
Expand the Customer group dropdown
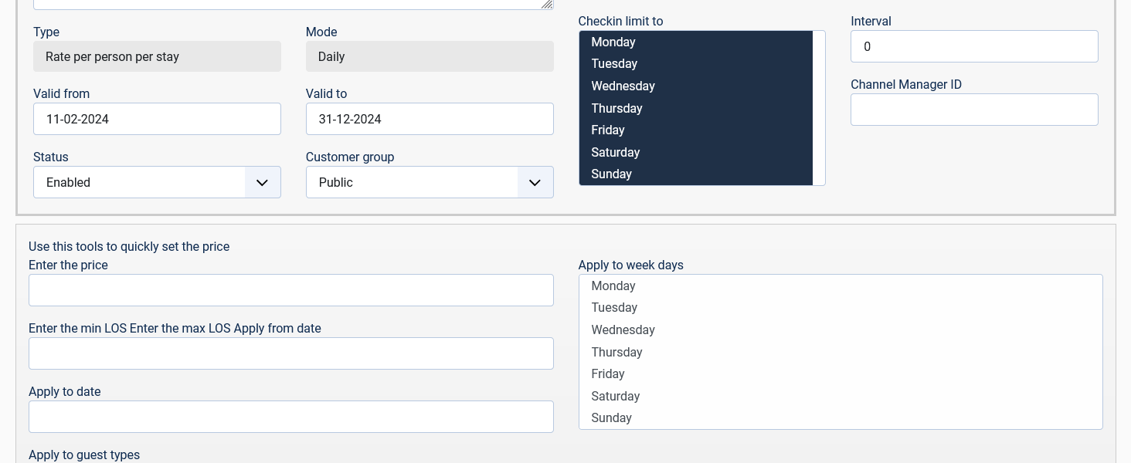(430, 182)
